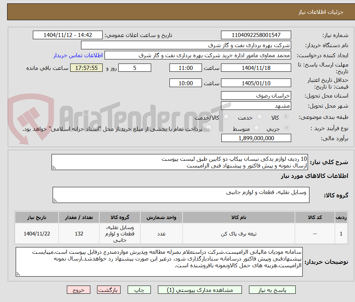Open اطلاعات تماس خریدار link

[78, 56]
